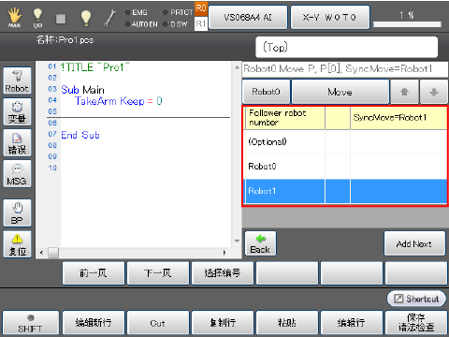Screen dimensions: 449x337
Task: Click the large lightbulb icon
Action: (86, 18)
